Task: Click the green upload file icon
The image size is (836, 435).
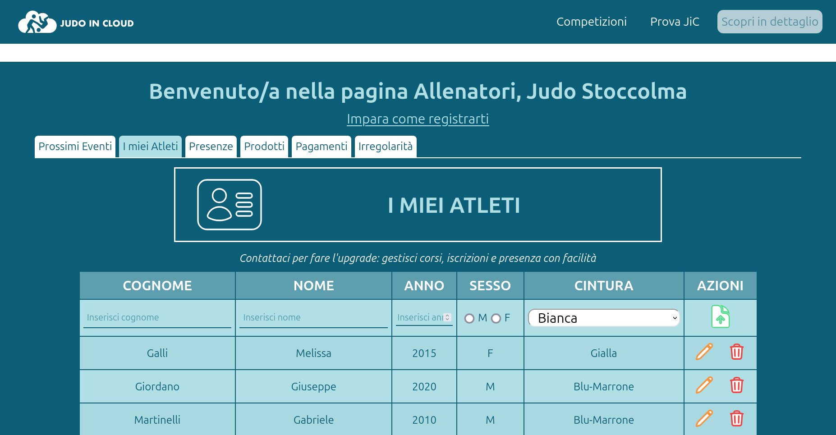Action: pos(720,316)
